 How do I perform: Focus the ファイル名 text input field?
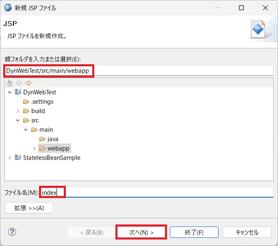(x=163, y=192)
